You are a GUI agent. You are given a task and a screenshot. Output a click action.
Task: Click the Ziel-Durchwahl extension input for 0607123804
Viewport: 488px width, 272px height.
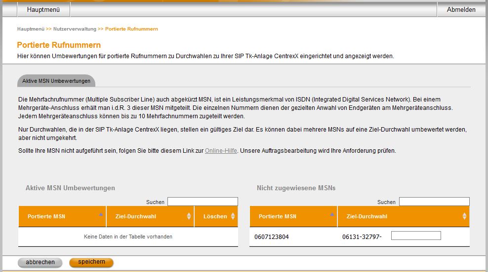(416, 236)
